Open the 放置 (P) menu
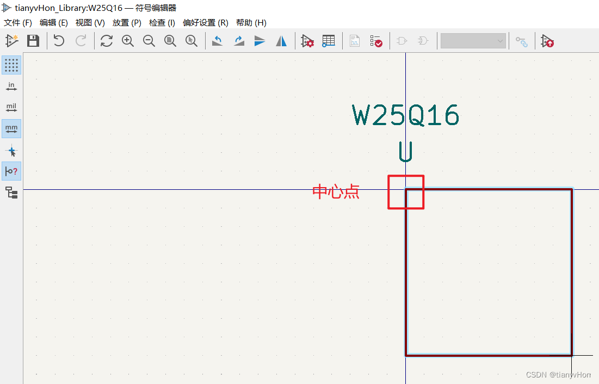The width and height of the screenshot is (599, 384). point(127,23)
